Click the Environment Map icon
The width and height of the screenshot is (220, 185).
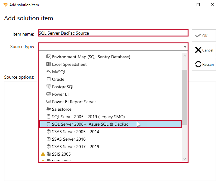tap(49, 56)
